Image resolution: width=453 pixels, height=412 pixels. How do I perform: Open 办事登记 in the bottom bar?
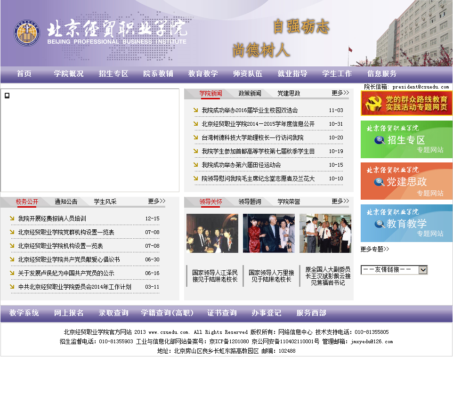click(x=267, y=313)
